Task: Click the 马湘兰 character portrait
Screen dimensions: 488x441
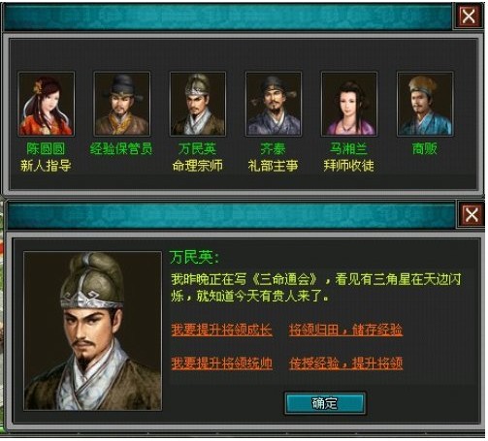Action: [x=349, y=104]
